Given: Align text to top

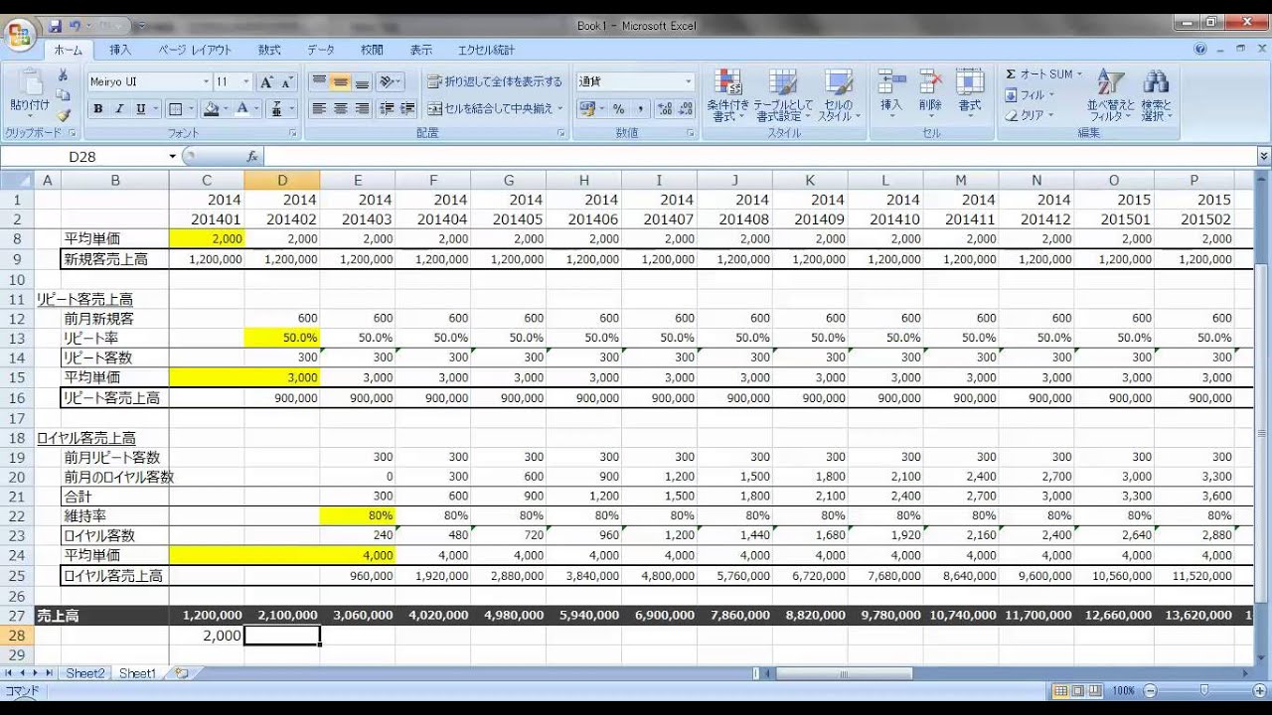Looking at the screenshot, I should pyautogui.click(x=319, y=82).
